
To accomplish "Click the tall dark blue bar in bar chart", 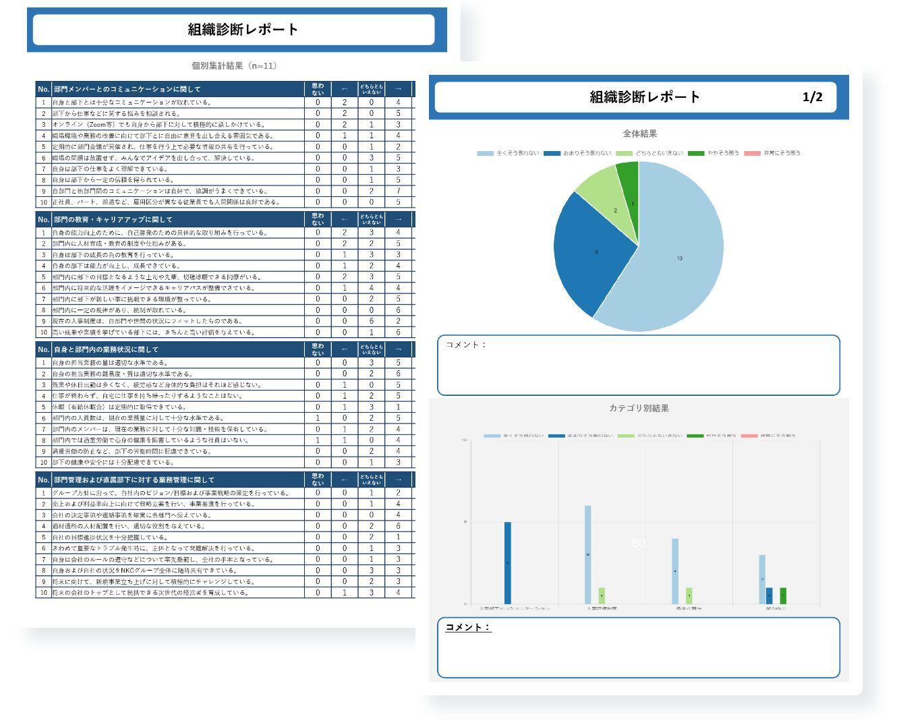I will [x=507, y=562].
